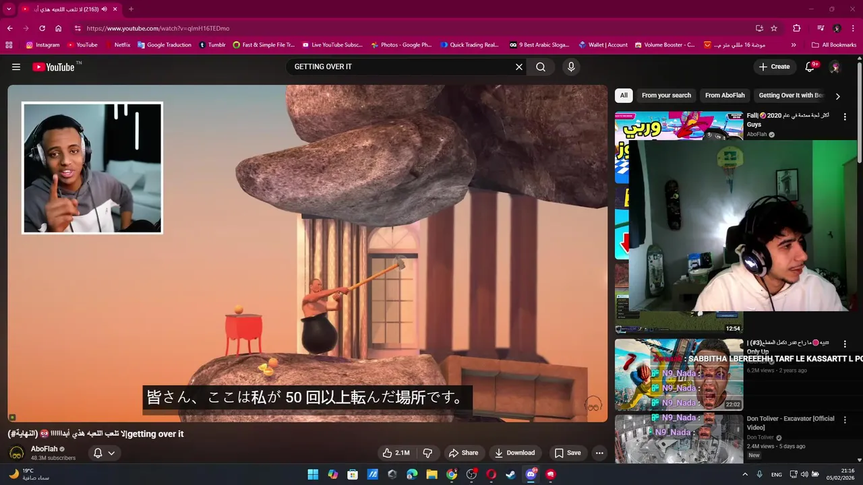
Task: Select From AboFlah chip
Action: pos(725,96)
